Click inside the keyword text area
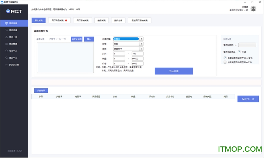Image resolution: width=264 pixels, height=158 pixels. tap(65, 57)
